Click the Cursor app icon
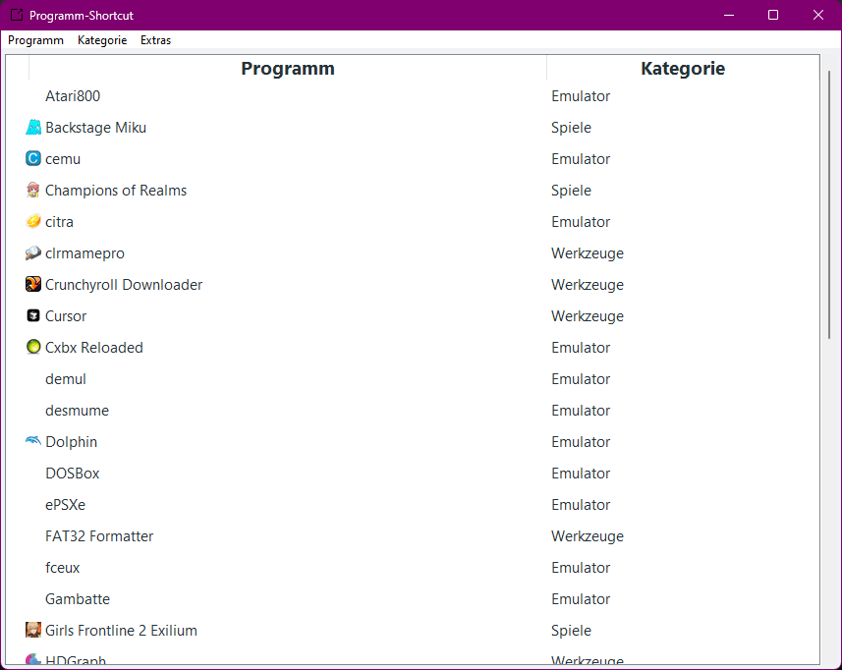The height and width of the screenshot is (670, 842). [x=33, y=316]
